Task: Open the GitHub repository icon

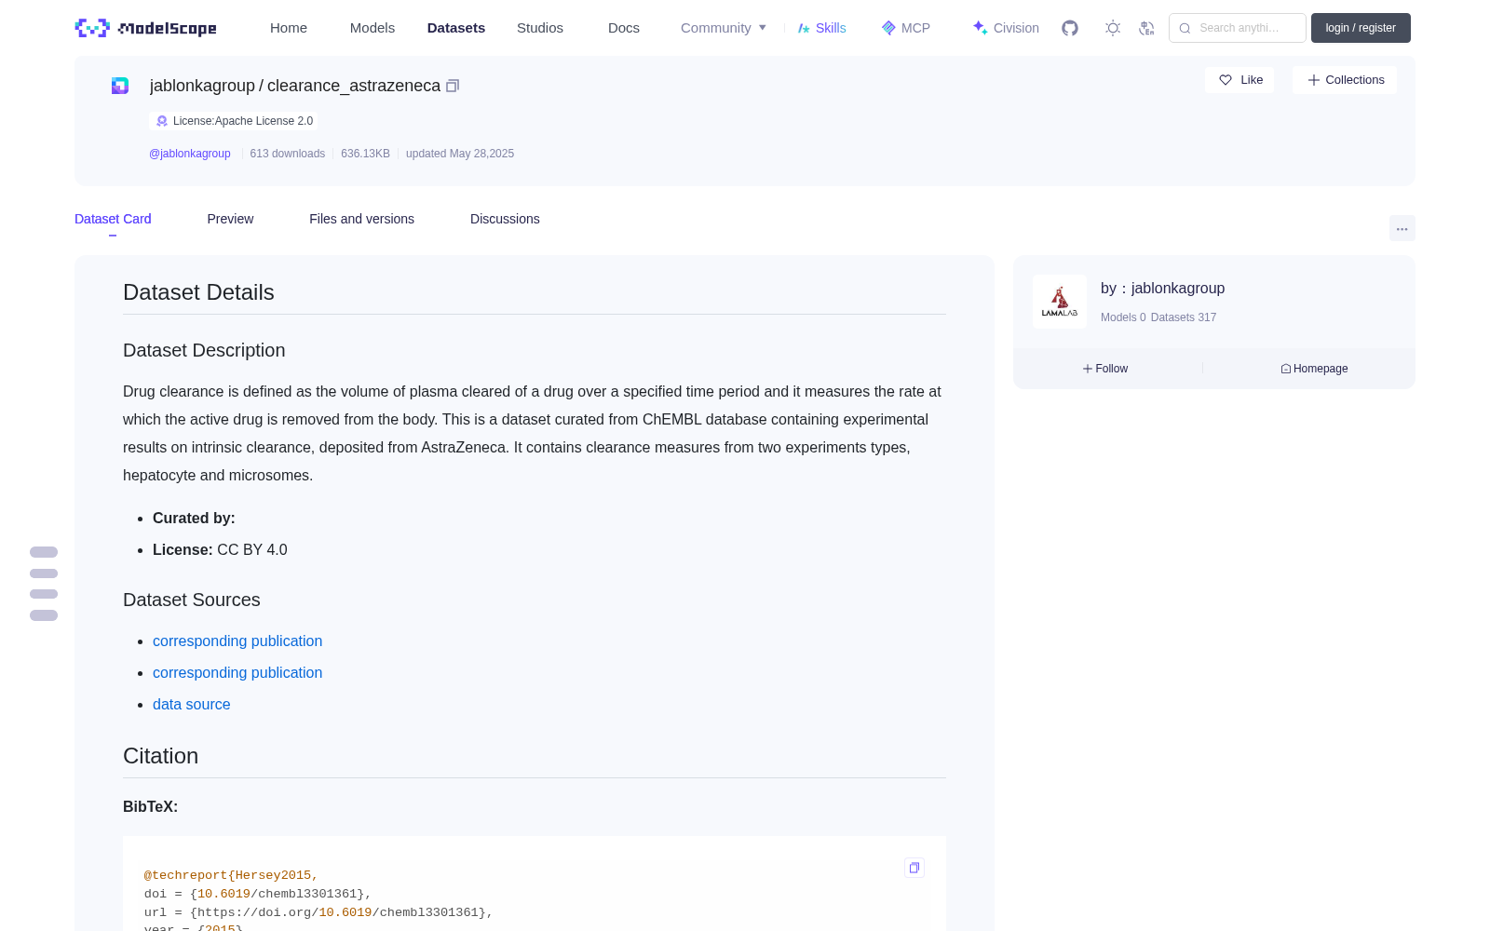Action: [x=1070, y=28]
